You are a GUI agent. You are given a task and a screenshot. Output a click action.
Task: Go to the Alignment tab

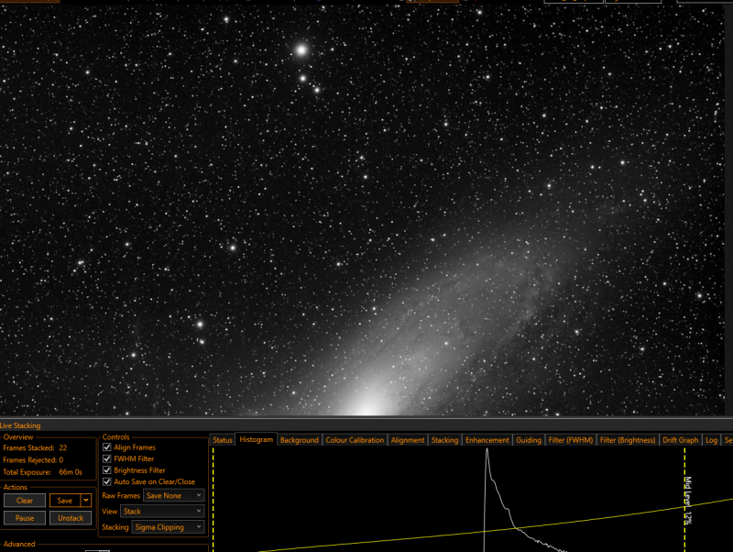coord(408,440)
